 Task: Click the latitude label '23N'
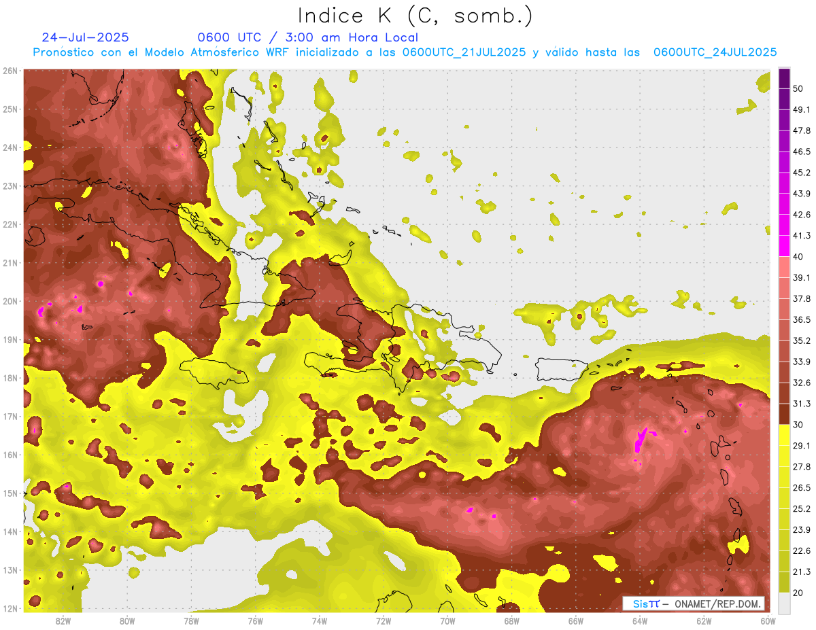tap(10, 186)
